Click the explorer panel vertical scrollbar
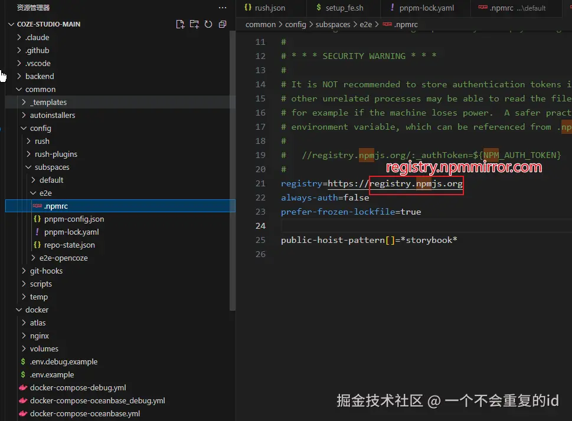This screenshot has height=421, width=572. point(233,170)
